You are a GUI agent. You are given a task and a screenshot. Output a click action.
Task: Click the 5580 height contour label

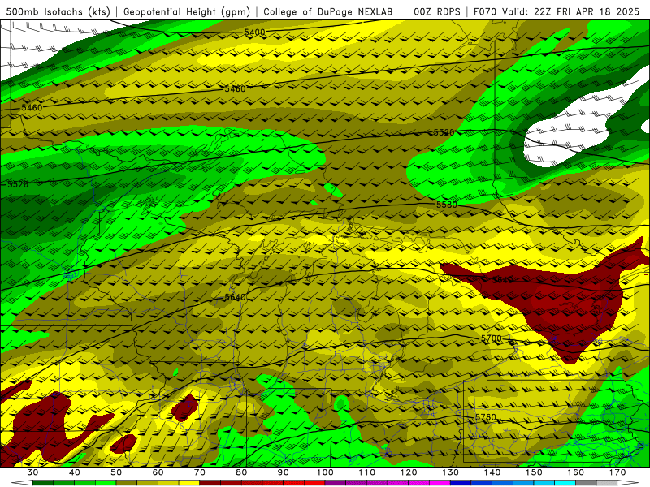click(446, 205)
